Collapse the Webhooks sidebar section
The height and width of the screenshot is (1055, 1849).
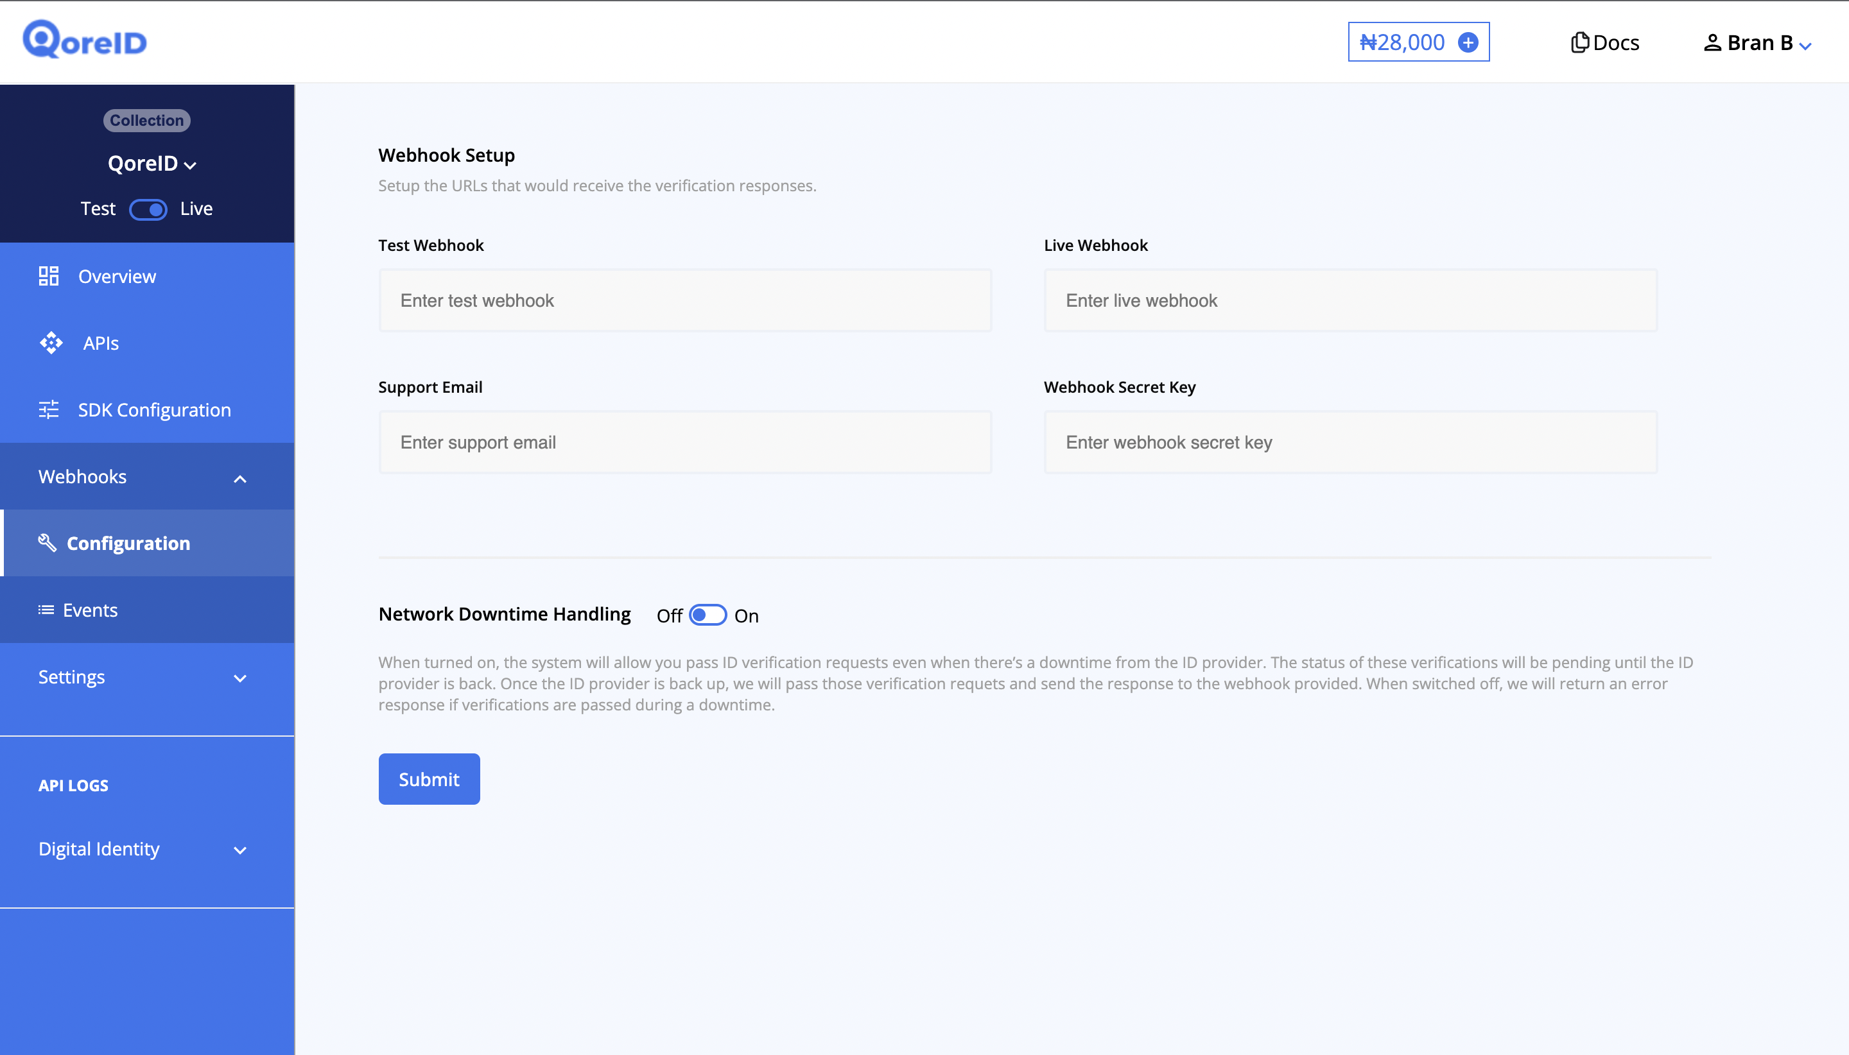coord(240,477)
